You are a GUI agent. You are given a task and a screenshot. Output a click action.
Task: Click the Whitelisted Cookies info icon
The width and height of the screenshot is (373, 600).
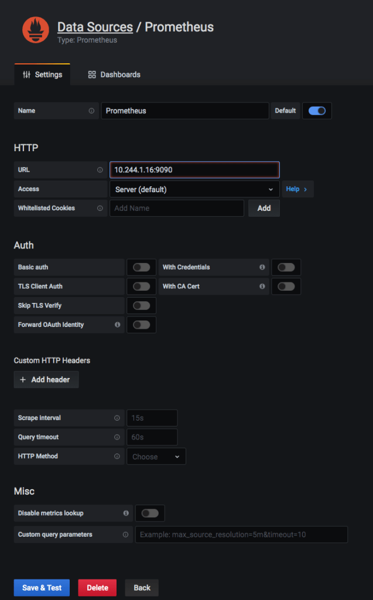(x=100, y=208)
